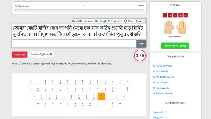
Task: Click the timer clock icon beside Time
Action: tap(126, 21)
